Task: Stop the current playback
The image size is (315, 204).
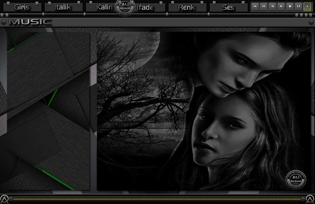Action: [289, 6]
